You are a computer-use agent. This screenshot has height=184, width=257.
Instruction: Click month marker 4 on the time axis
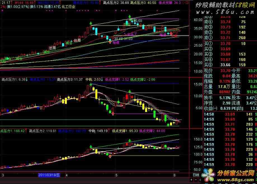coord(66,175)
